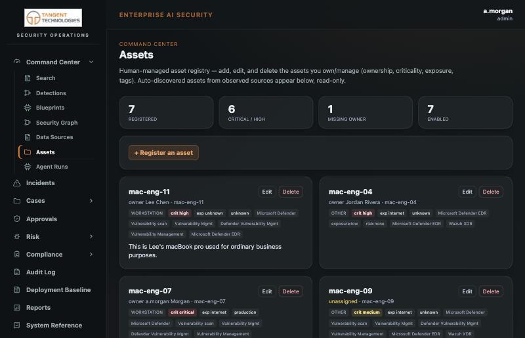Delete the mac-eng-11 asset
This screenshot has height=338, width=525.
point(291,192)
